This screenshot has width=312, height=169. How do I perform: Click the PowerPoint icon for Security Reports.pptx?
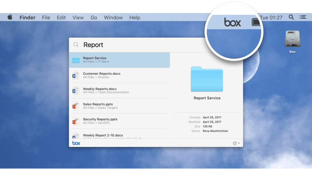pos(75,121)
